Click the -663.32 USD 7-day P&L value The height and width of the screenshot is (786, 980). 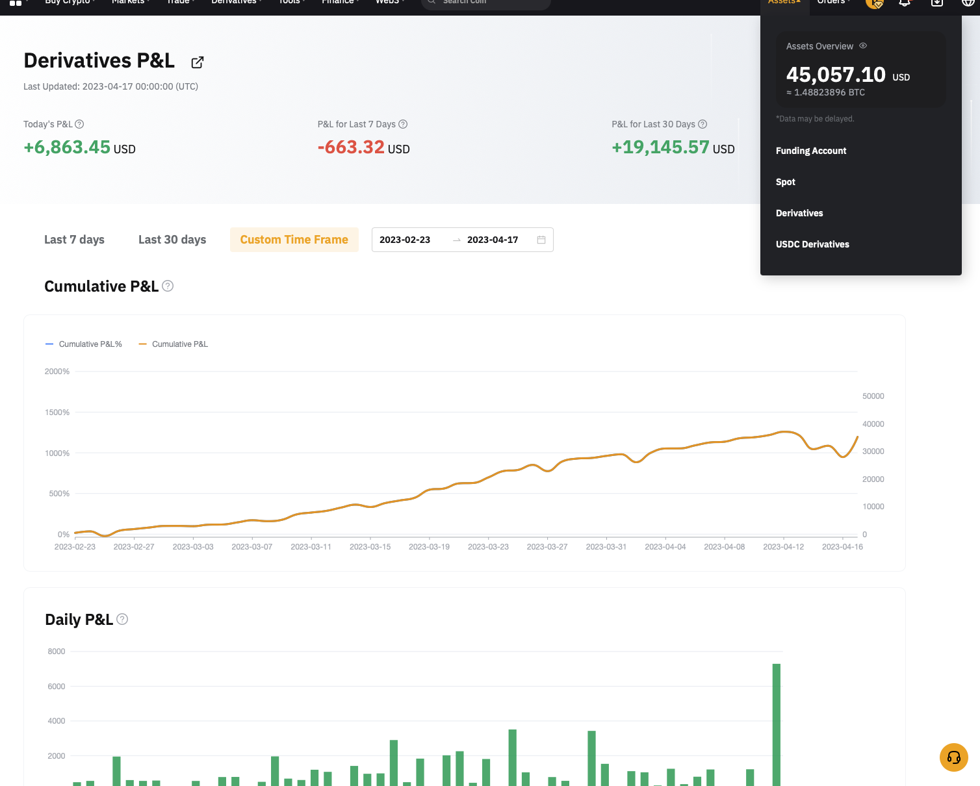coord(363,147)
